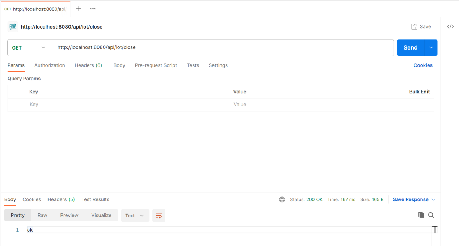Screen dimensions: 459x246
Task: Open a new request tab with plus icon
Action: coord(79,9)
